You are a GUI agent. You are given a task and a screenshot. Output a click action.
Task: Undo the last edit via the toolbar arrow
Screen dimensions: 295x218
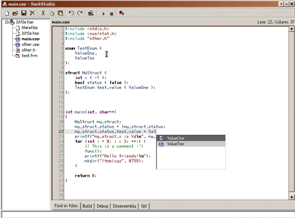click(x=71, y=13)
